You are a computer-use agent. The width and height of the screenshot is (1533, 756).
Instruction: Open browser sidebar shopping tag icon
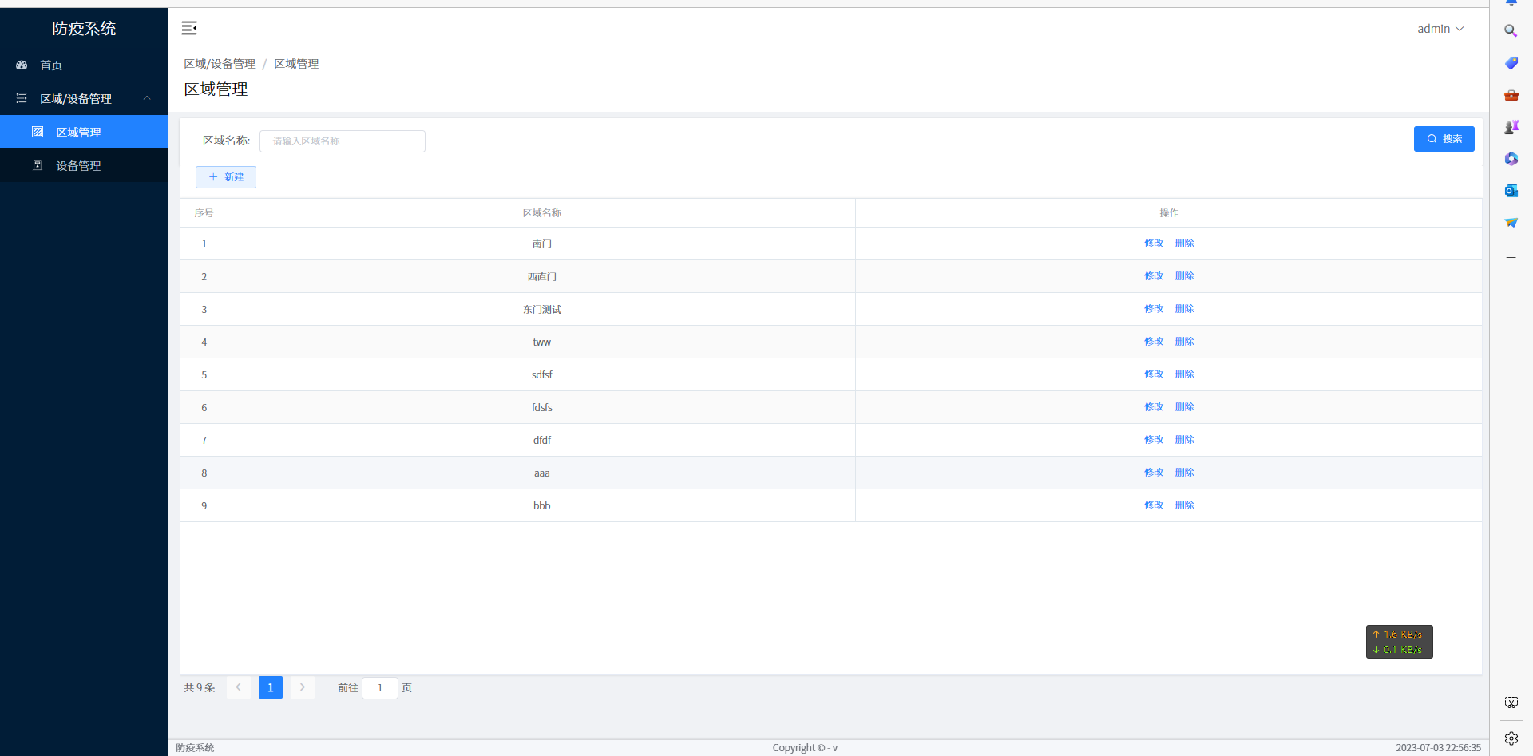pos(1511,63)
